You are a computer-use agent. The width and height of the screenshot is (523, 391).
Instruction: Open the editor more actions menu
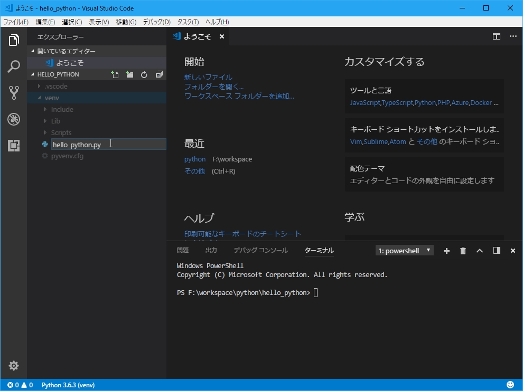[x=513, y=36]
